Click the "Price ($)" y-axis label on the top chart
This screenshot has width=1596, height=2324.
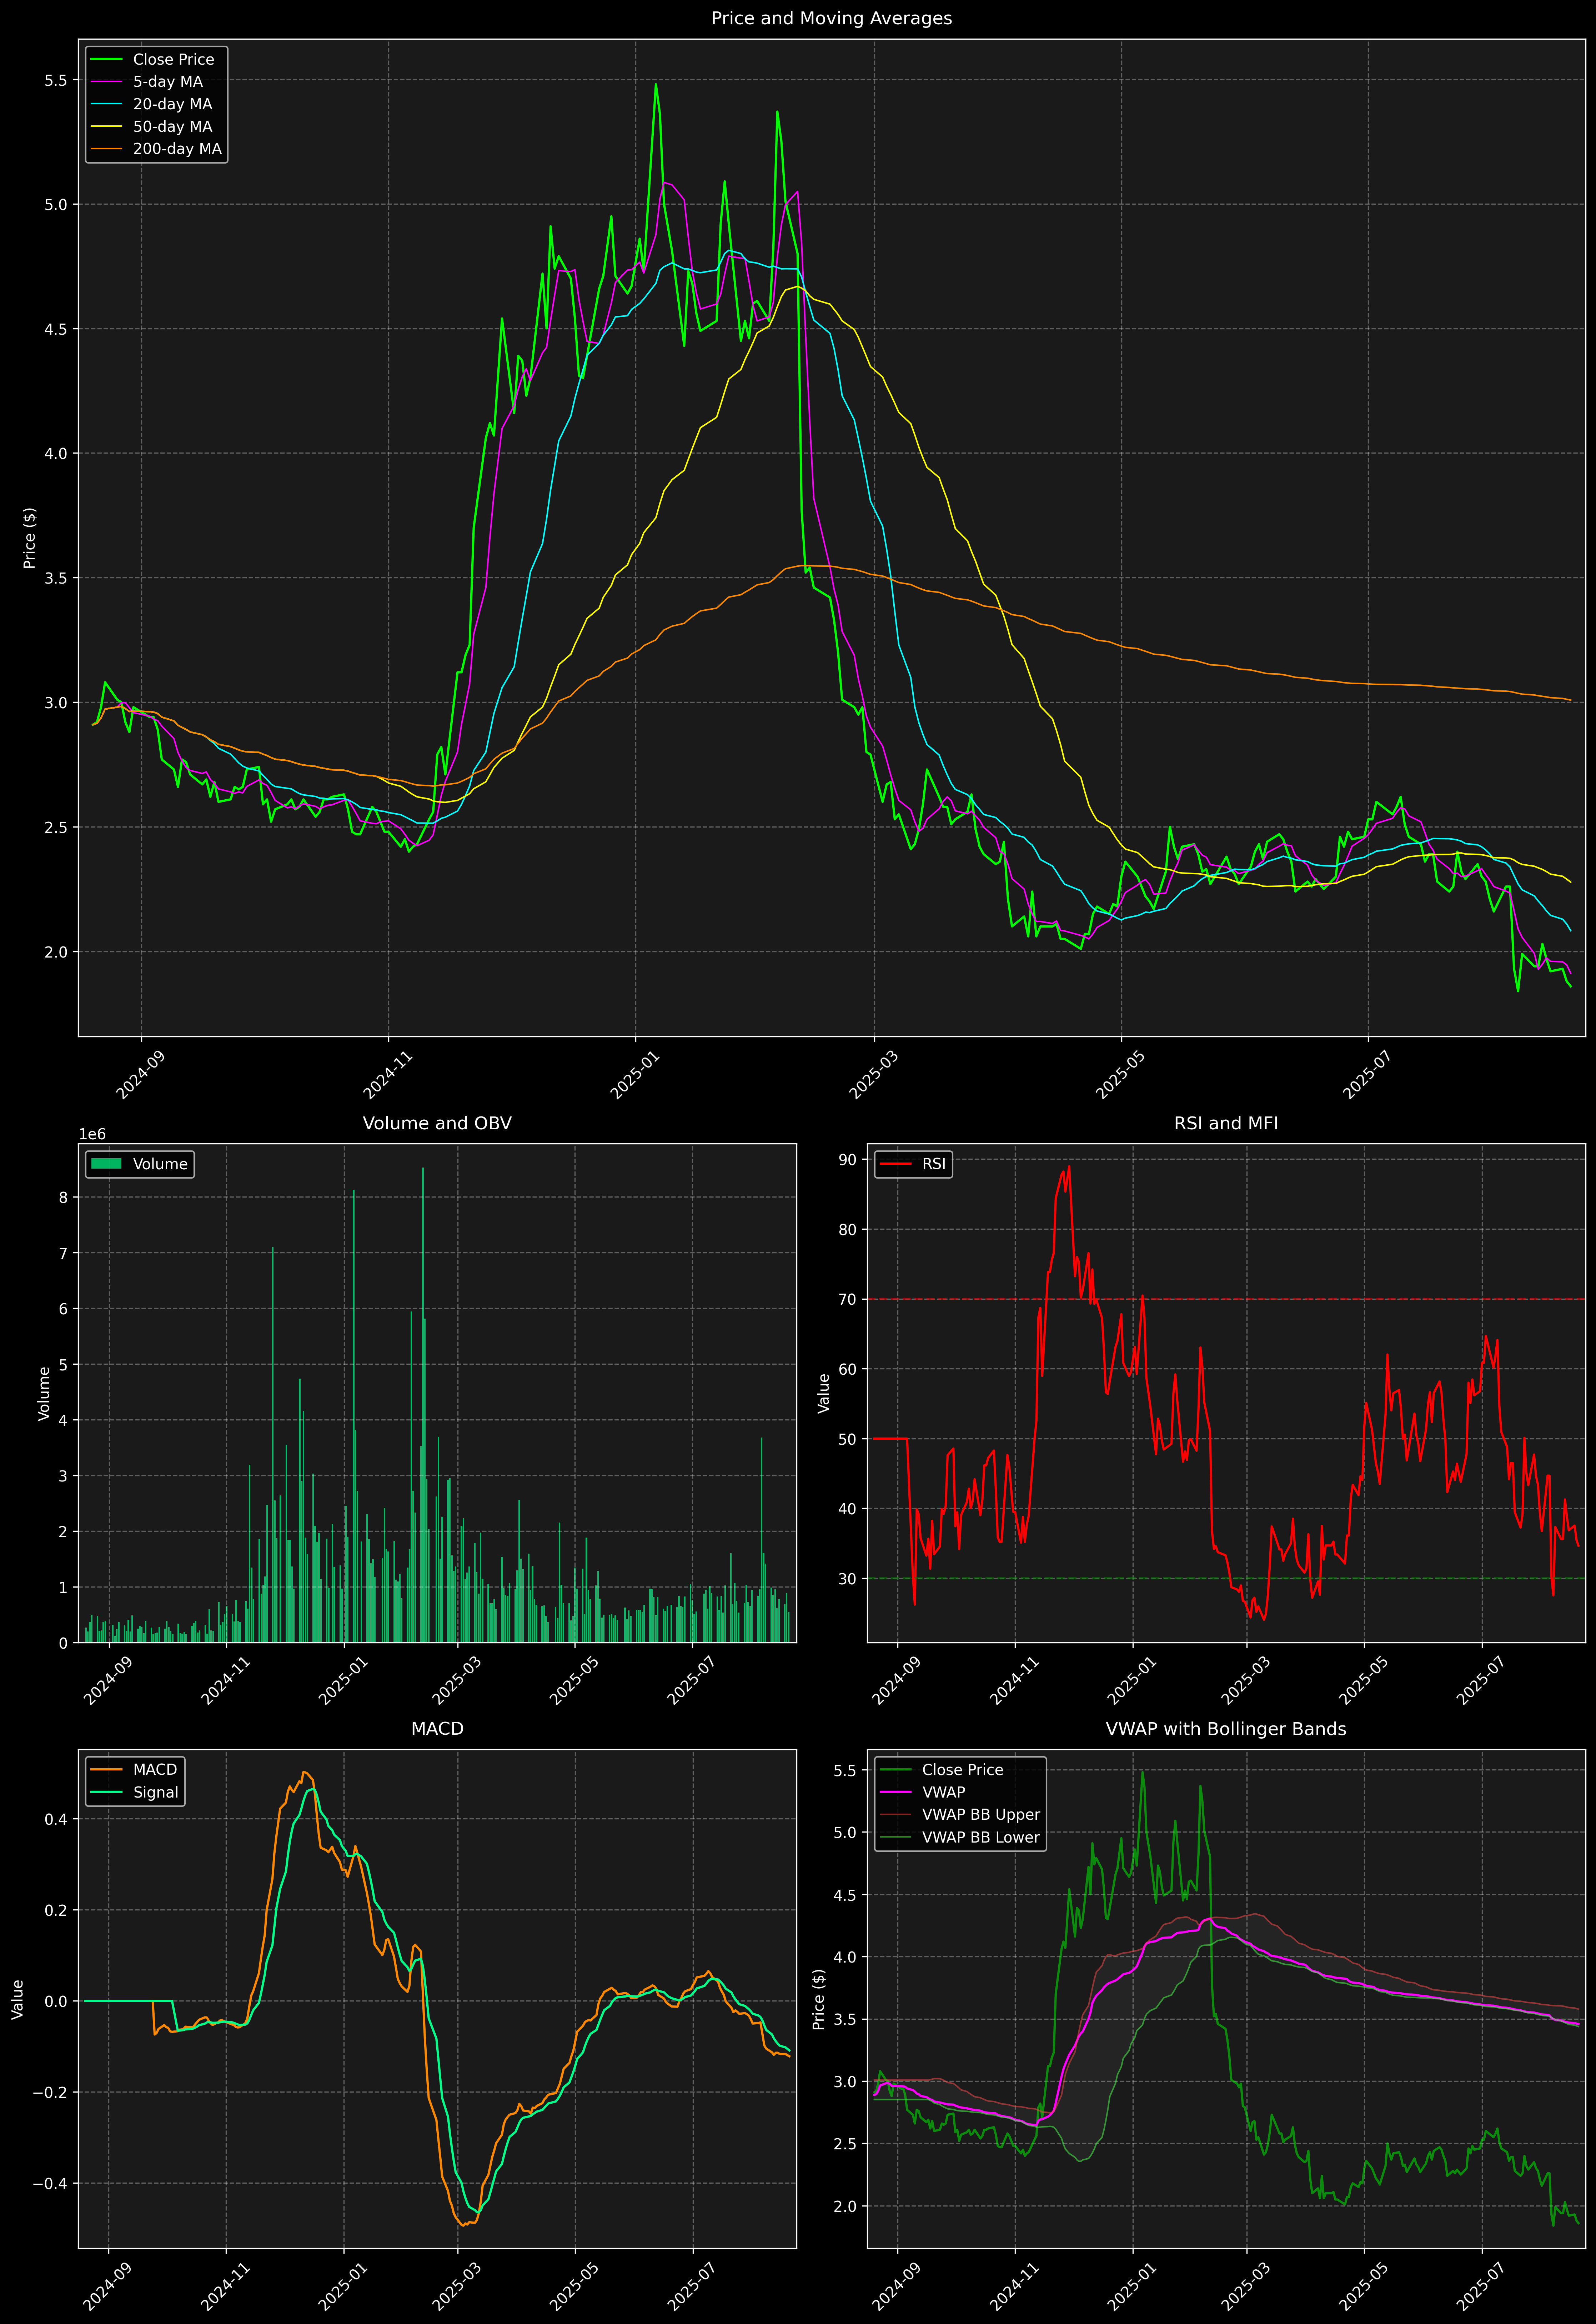tap(30, 538)
